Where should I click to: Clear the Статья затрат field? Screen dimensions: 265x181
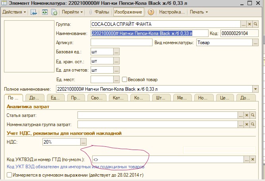coord(247,115)
